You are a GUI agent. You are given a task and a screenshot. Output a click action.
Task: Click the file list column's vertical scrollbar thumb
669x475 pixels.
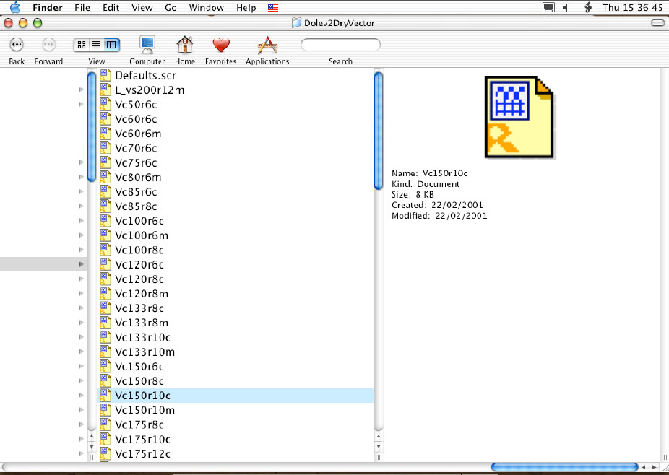pyautogui.click(x=379, y=131)
